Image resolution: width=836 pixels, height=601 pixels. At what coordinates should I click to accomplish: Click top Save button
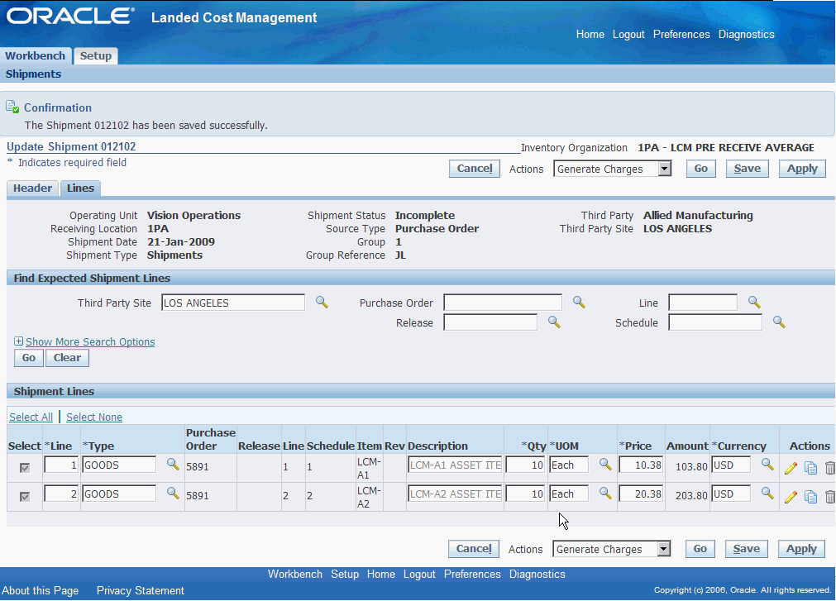pyautogui.click(x=747, y=169)
